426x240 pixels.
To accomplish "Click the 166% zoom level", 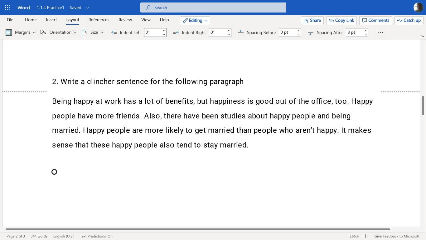I will 354,236.
